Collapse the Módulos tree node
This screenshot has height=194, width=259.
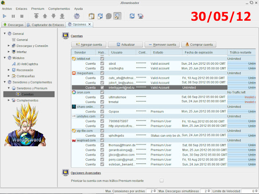[x=5, y=58]
